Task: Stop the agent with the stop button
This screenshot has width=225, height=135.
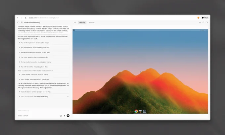Action: pyautogui.click(x=68, y=115)
